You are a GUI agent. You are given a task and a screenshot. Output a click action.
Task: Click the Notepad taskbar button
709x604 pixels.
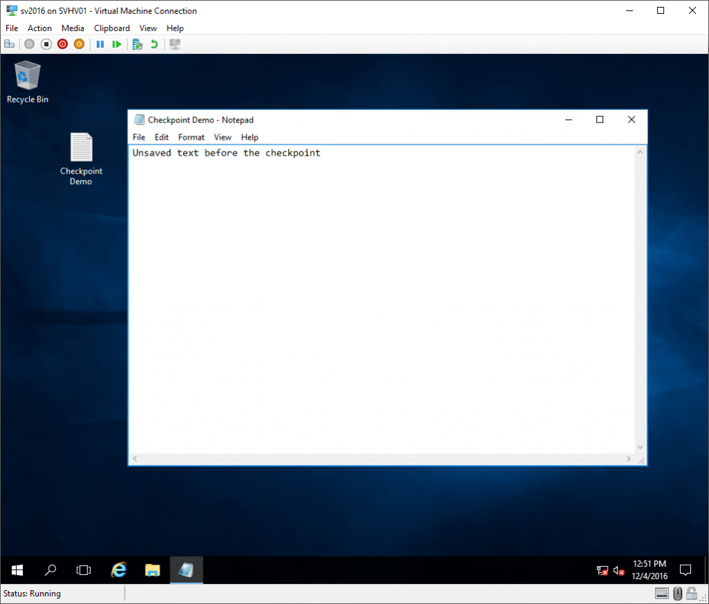186,570
